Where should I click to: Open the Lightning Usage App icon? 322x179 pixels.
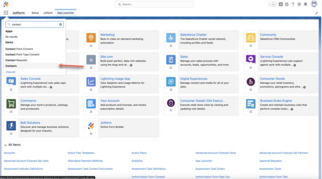tap(91, 82)
